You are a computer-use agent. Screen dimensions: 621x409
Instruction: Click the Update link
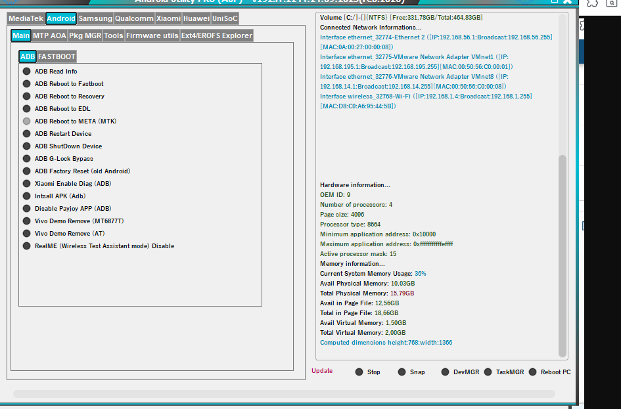(x=322, y=371)
